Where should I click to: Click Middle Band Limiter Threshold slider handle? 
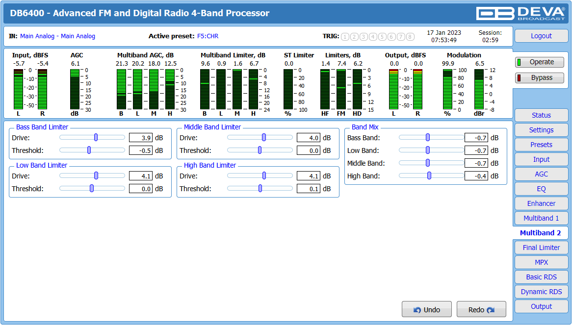pos(260,150)
